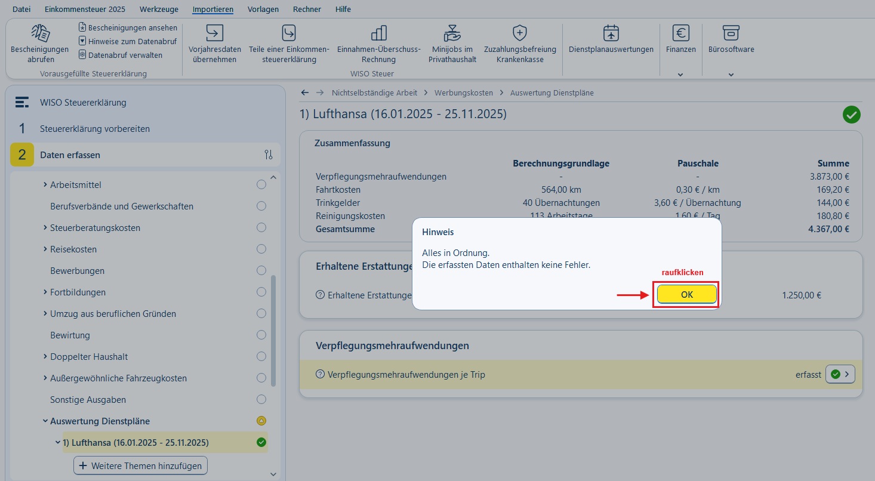Open the Hilfe menu
This screenshot has height=481, width=875.
point(343,10)
